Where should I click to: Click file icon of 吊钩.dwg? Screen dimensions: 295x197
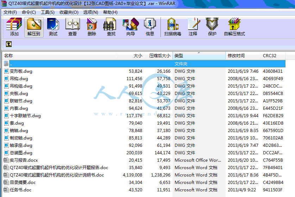click(x=6, y=78)
